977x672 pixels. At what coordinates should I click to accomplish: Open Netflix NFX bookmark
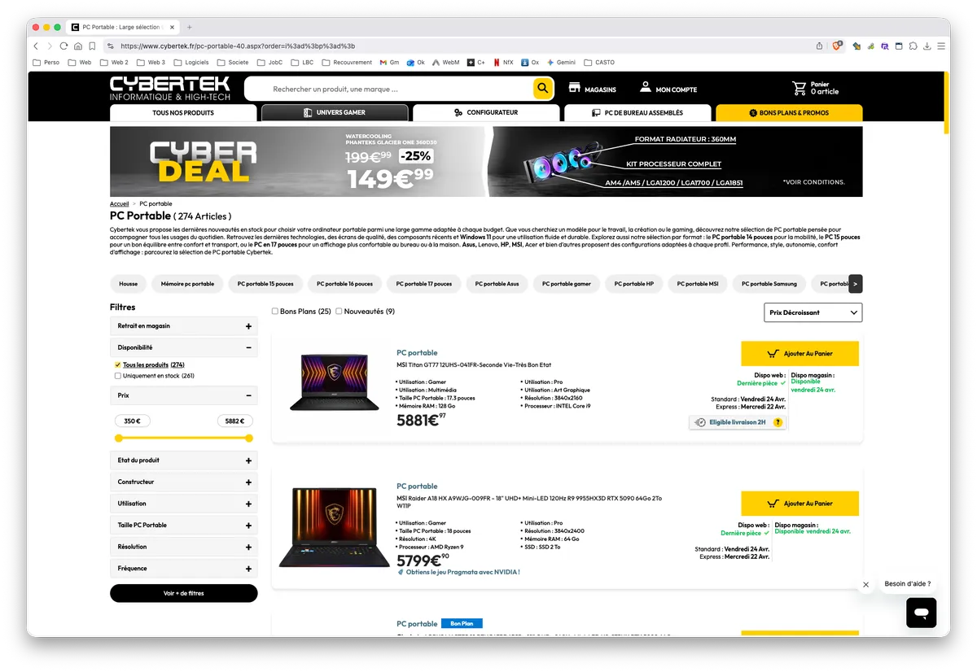[502, 62]
